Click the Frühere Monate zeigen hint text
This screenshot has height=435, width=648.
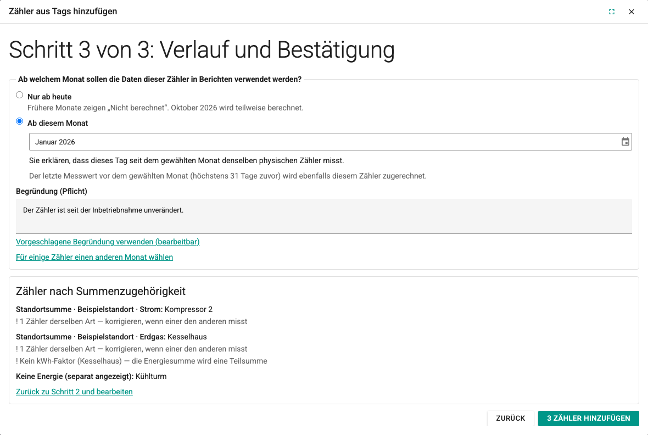(165, 108)
